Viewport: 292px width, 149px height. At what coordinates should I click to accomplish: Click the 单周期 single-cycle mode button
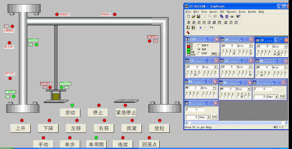[x=97, y=145]
